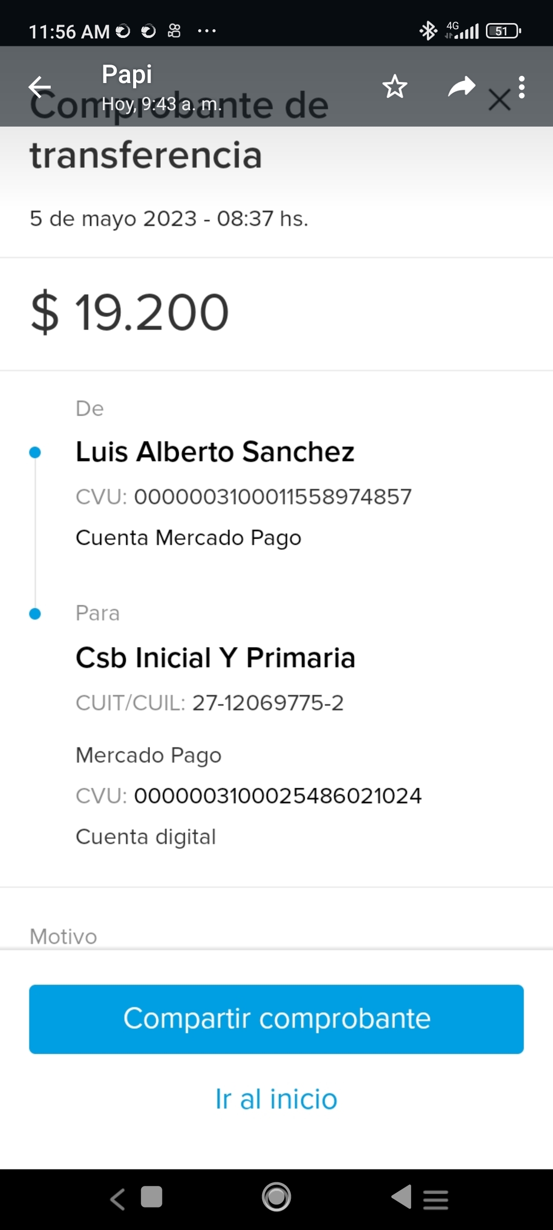Tap the back arrow in the header
Screen dimensions: 553x1230
[39, 87]
